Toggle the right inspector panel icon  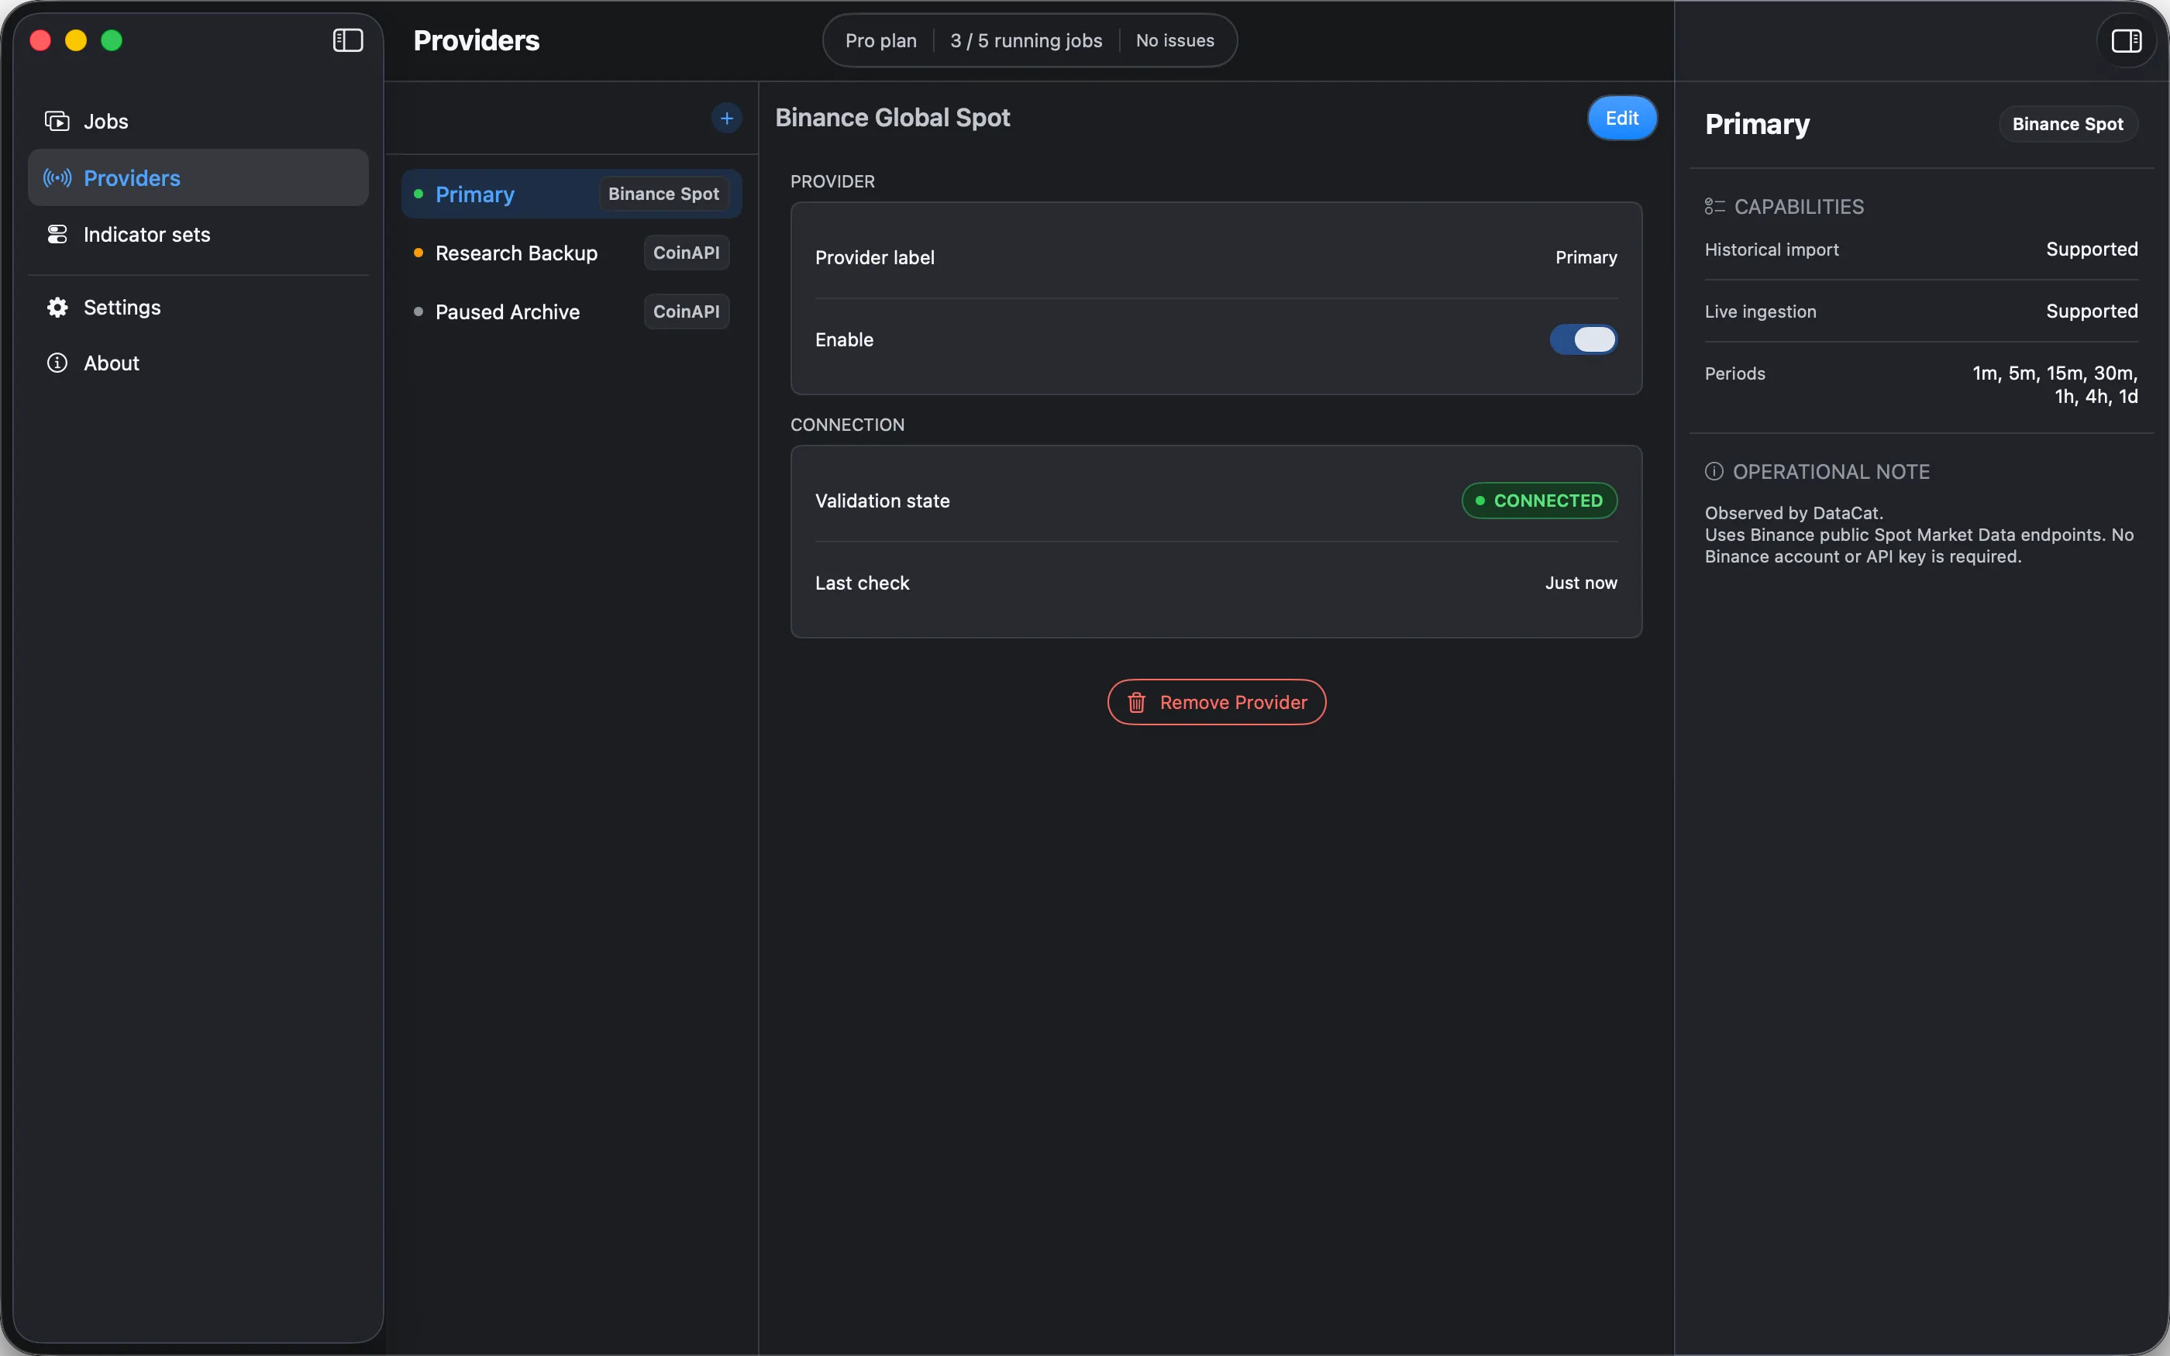click(x=2126, y=40)
